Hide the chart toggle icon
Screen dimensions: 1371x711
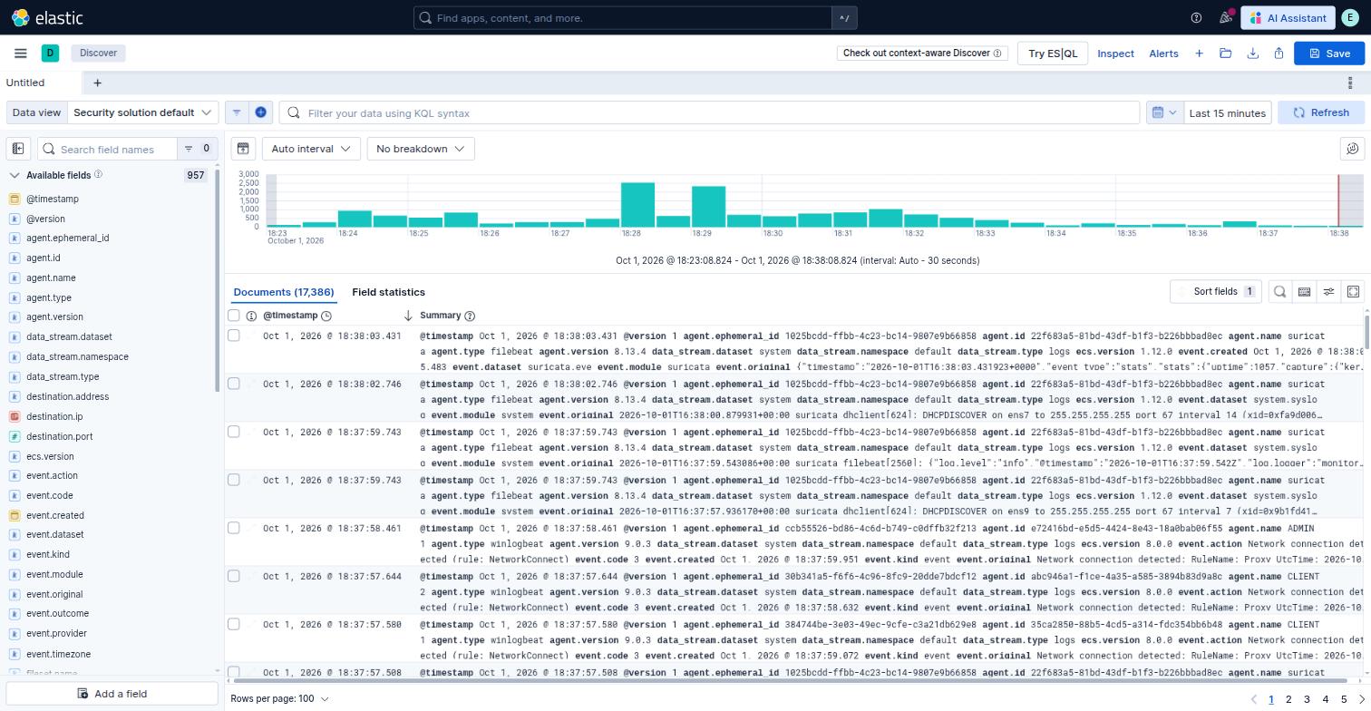coord(243,149)
